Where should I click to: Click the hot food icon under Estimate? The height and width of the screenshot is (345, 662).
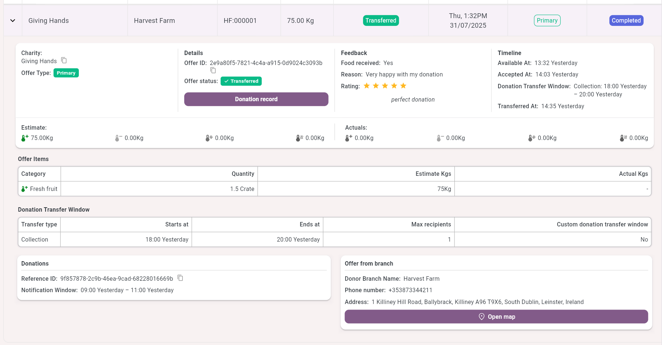pyautogui.click(x=299, y=138)
